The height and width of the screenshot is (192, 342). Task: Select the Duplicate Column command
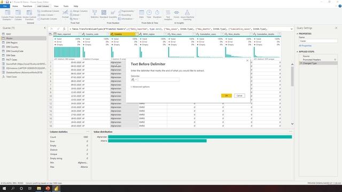47,19
